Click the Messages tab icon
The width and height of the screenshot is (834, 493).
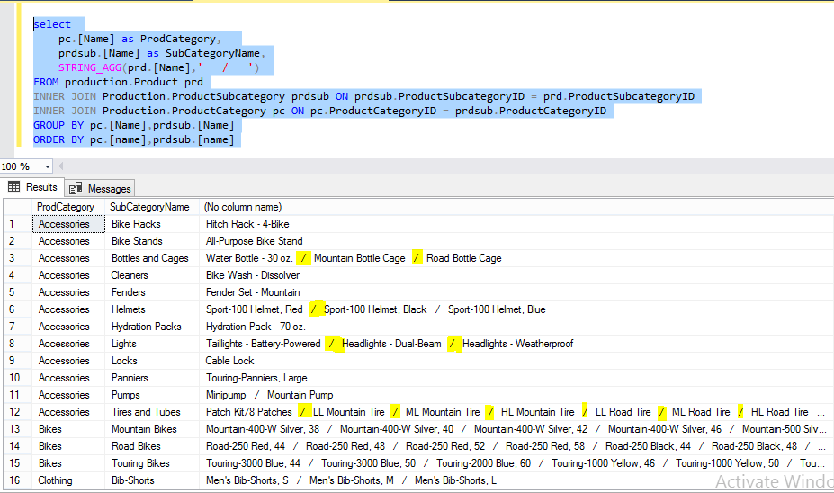[x=76, y=188]
